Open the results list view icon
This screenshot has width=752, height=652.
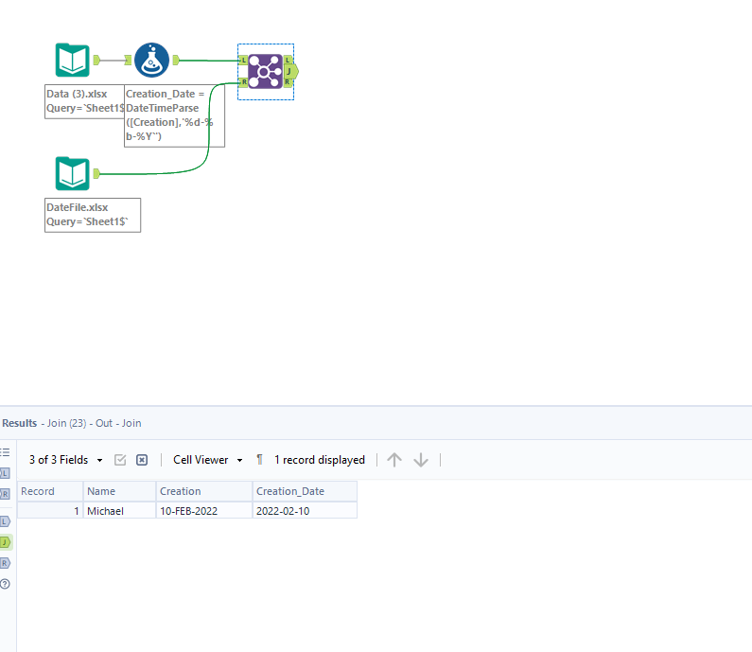(5, 452)
